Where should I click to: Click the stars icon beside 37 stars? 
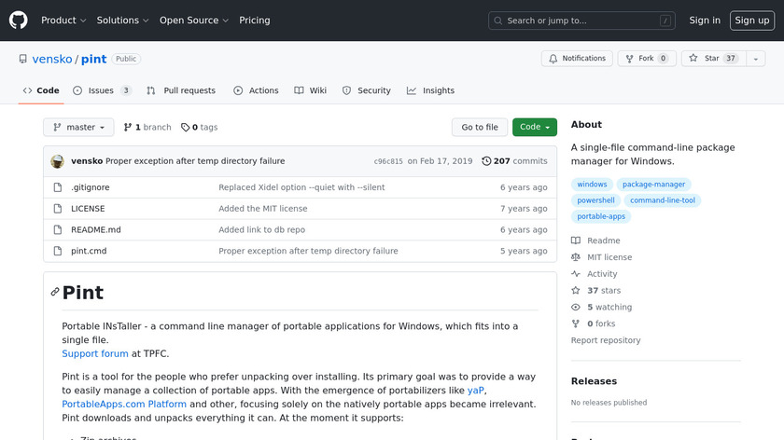(576, 290)
